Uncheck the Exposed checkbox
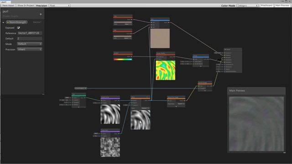Screen dimensions: 292x164 pos(19,28)
